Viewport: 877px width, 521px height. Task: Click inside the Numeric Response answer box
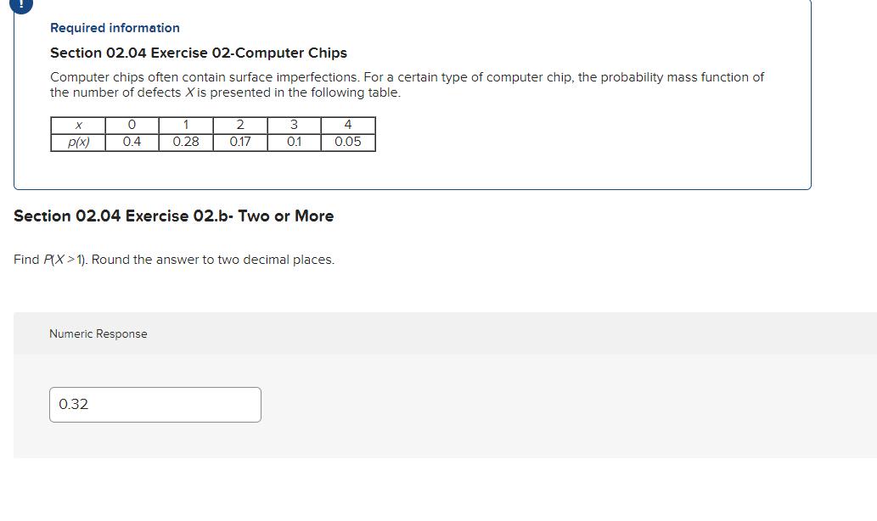pos(155,404)
